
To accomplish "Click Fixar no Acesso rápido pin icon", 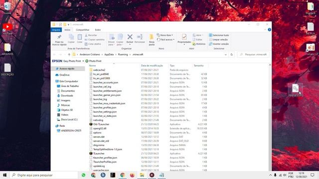I will tap(59, 37).
